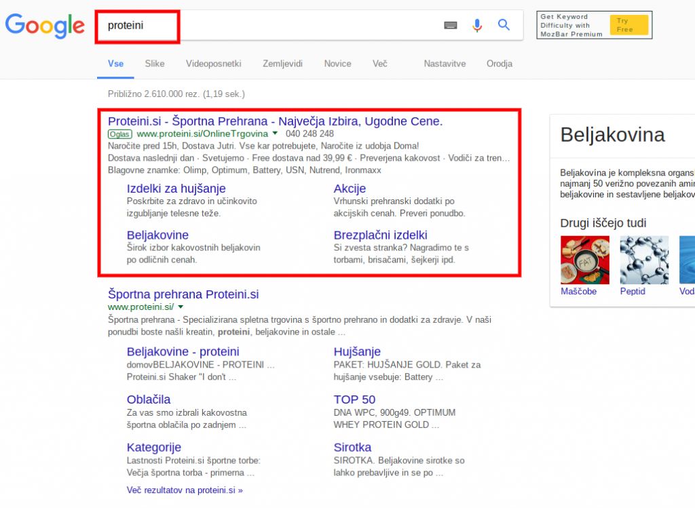Open Športna prehrana Proteini.si result
The height and width of the screenshot is (508, 695).
183,294
